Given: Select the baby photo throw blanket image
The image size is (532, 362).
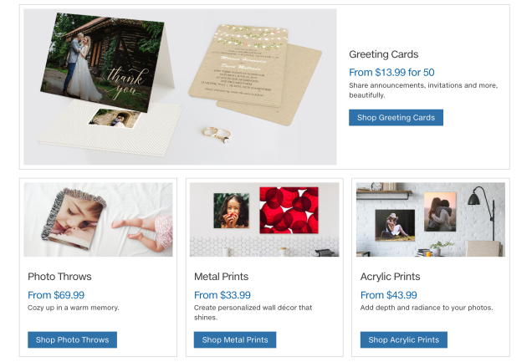Looking at the screenshot, I should [x=73, y=219].
